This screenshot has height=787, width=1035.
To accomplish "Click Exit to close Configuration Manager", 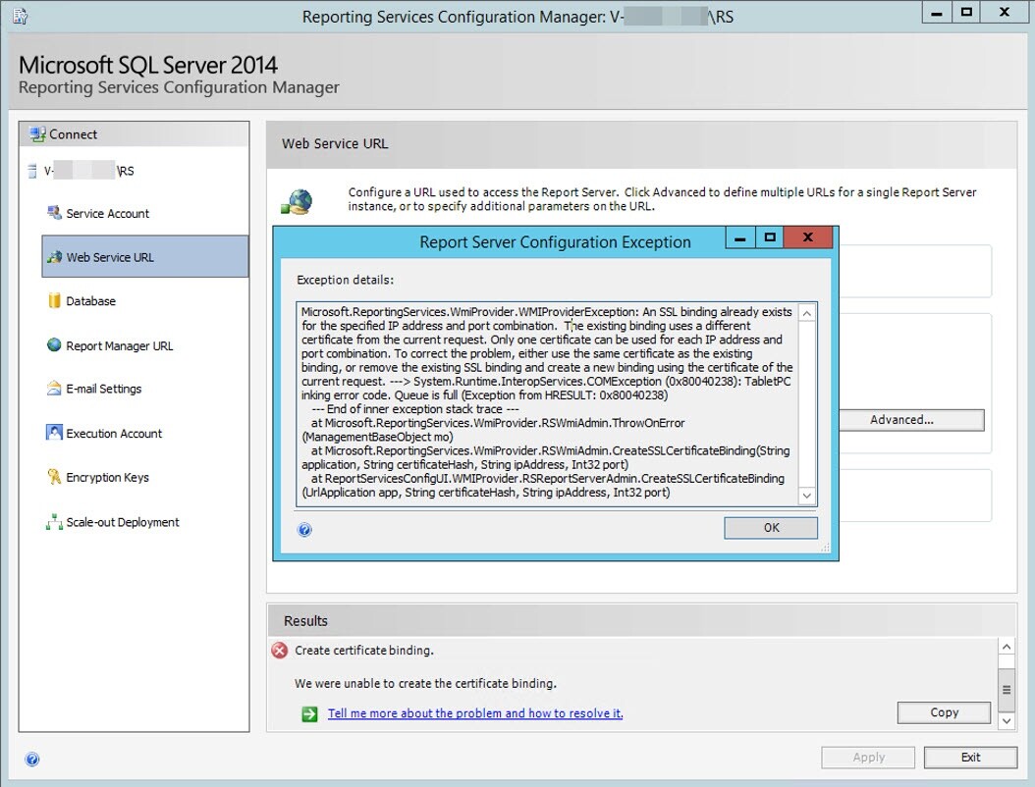I will pos(970,757).
